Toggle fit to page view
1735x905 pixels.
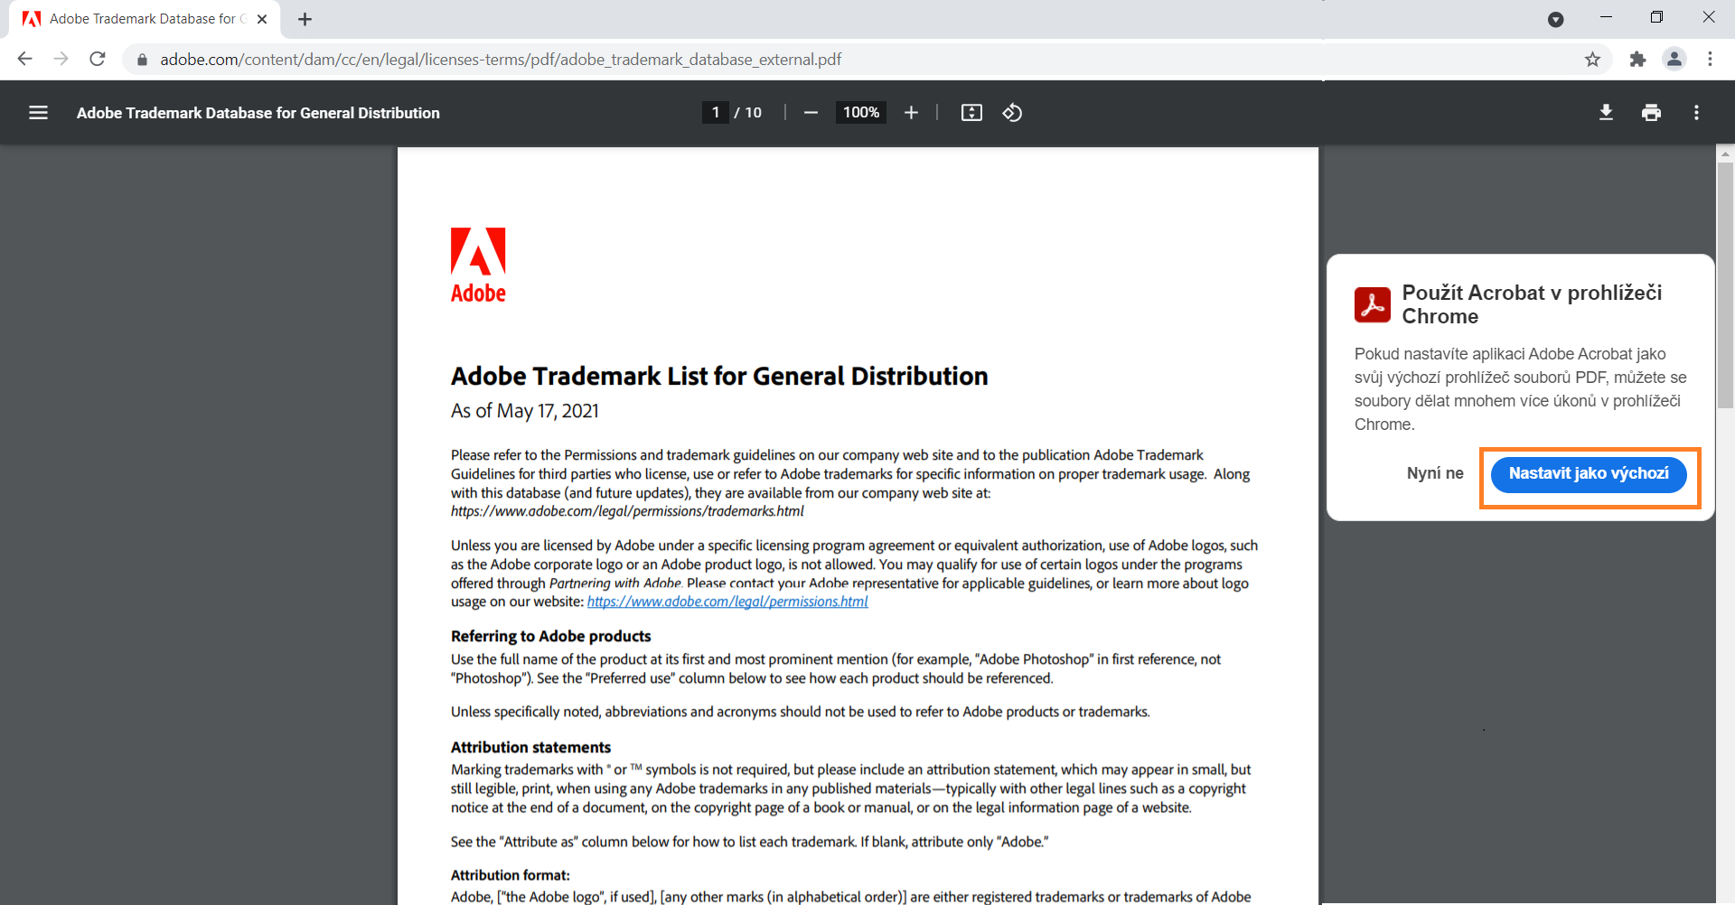971,113
